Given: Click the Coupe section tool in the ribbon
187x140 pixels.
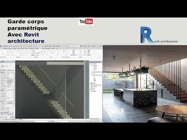Looking at the screenshot, I should [x=45, y=52].
